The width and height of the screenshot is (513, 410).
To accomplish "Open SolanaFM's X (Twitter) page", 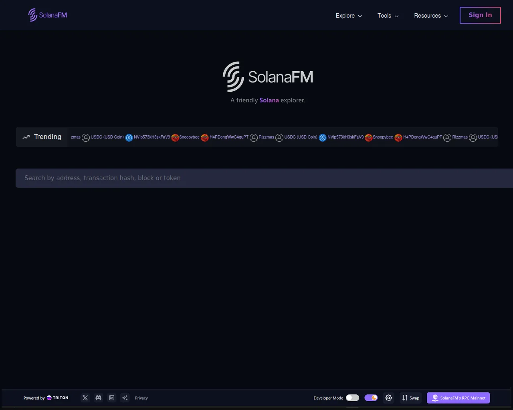I will (85, 398).
